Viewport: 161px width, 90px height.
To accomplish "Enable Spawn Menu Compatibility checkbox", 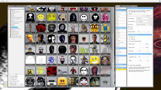I will (x=129, y=65).
